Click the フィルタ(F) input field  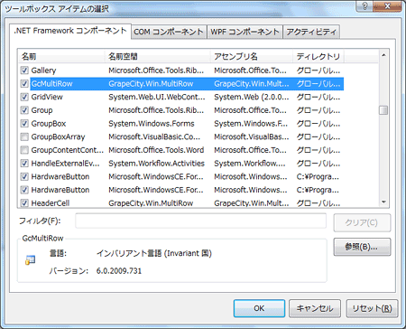pyautogui.click(x=200, y=221)
